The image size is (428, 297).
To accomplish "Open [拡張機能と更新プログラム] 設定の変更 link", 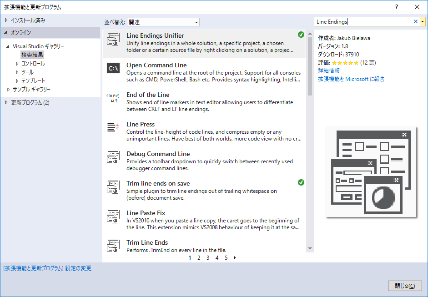I will tap(47, 268).
